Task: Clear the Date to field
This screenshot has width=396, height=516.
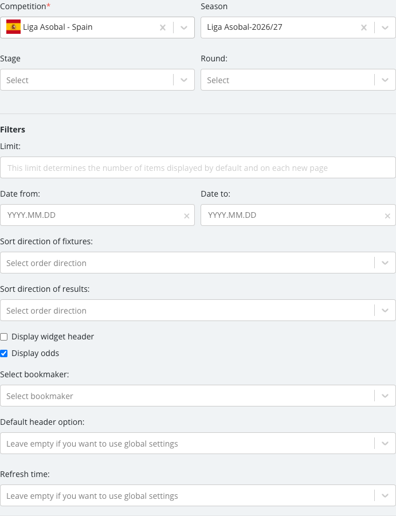Action: [387, 216]
